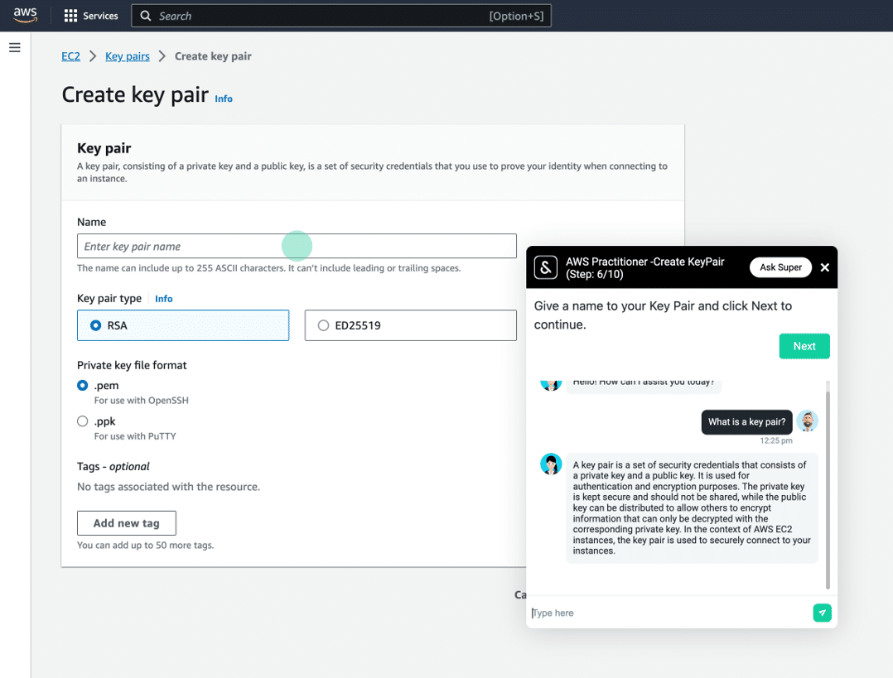
Task: Click the 'What is a key pair?' message
Action: click(x=746, y=422)
